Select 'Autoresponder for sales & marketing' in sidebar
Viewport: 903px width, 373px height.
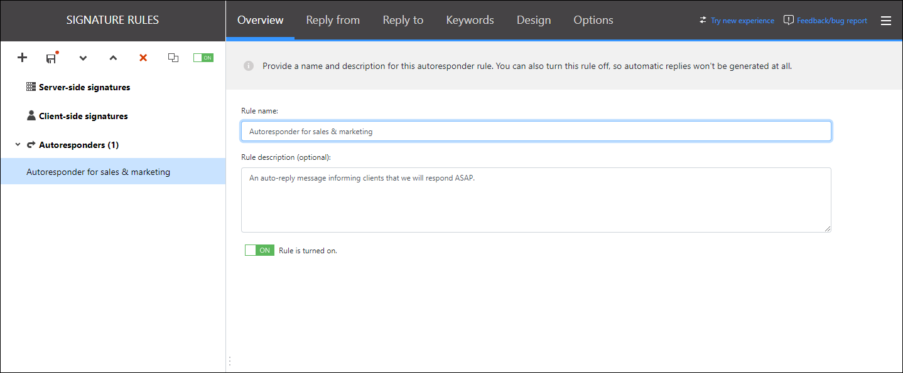(x=99, y=171)
